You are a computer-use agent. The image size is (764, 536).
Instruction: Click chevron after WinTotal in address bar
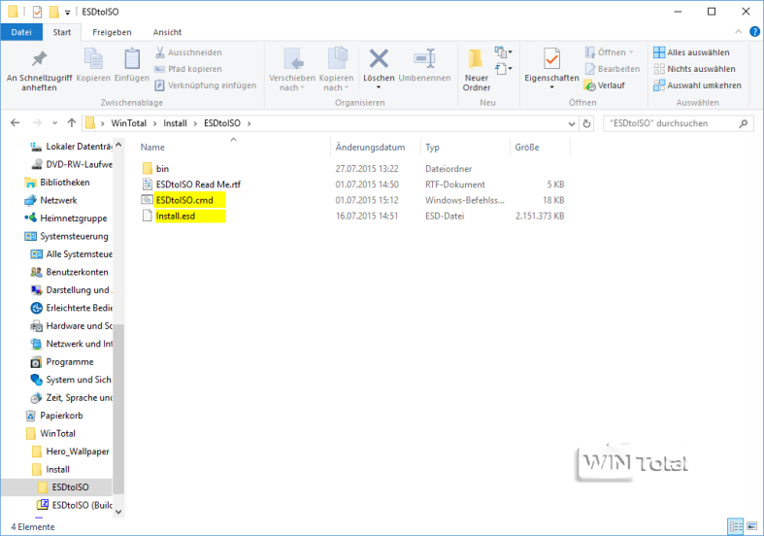[155, 123]
